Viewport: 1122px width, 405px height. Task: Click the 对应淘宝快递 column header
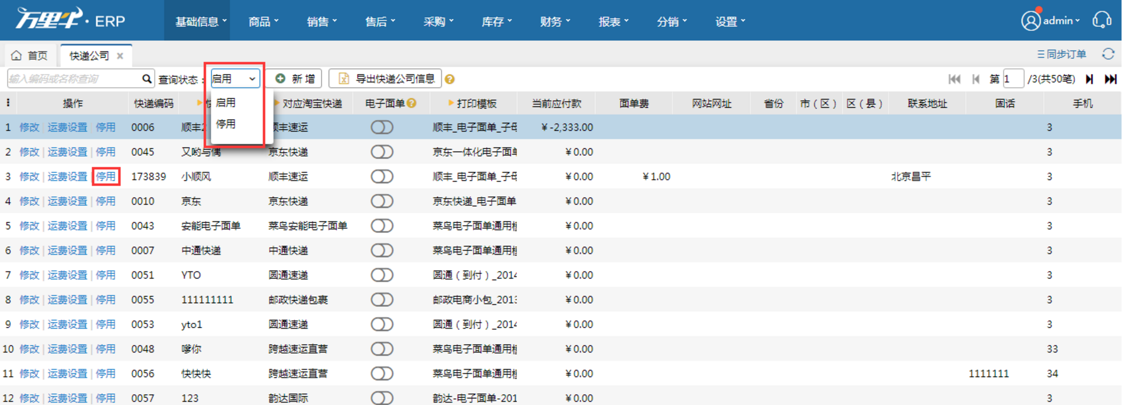[312, 103]
